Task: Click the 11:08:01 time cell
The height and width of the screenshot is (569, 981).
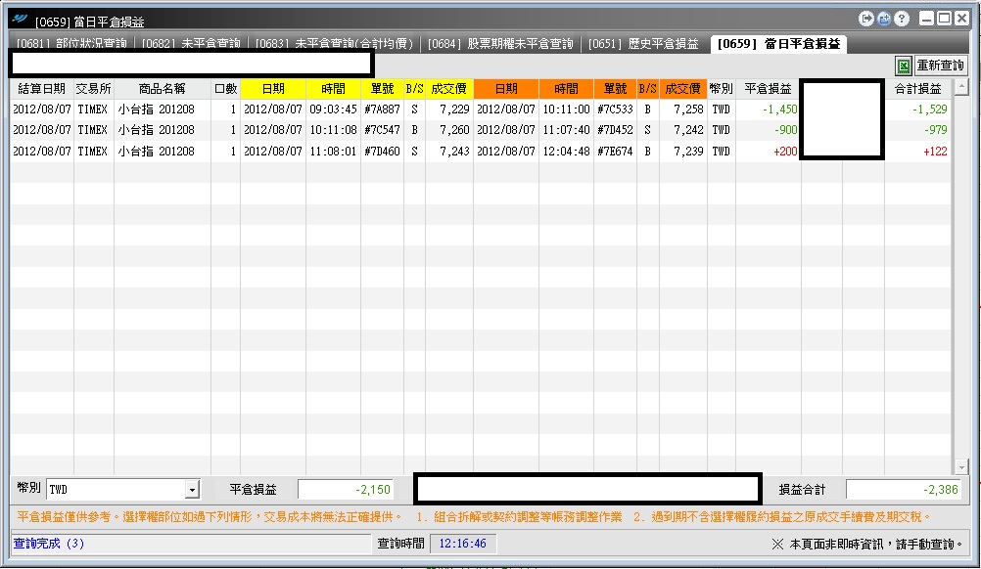Action: (334, 152)
